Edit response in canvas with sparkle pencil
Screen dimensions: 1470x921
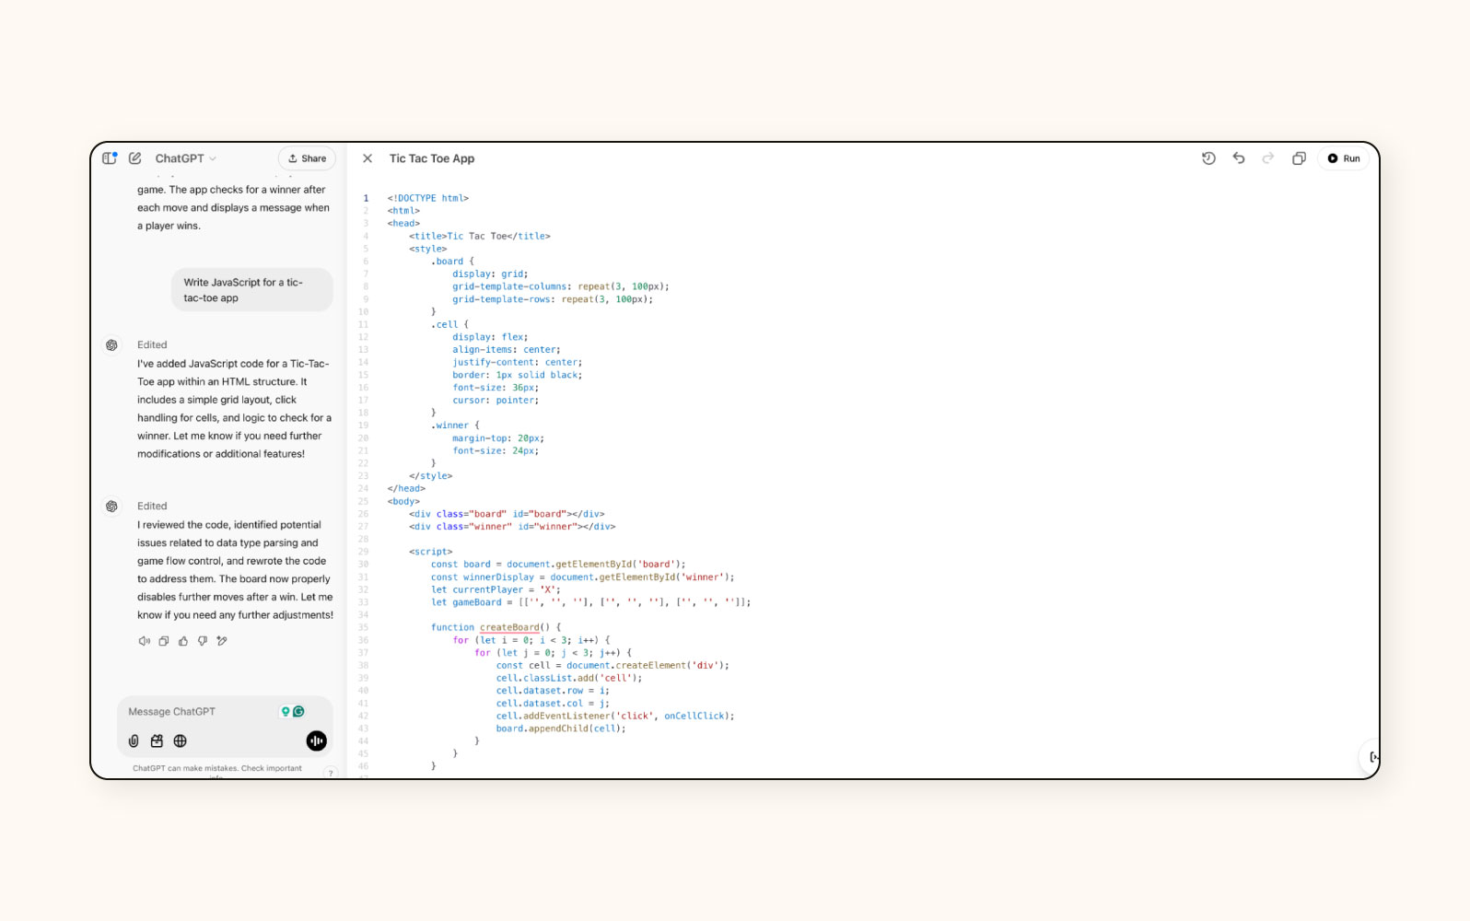pos(222,641)
